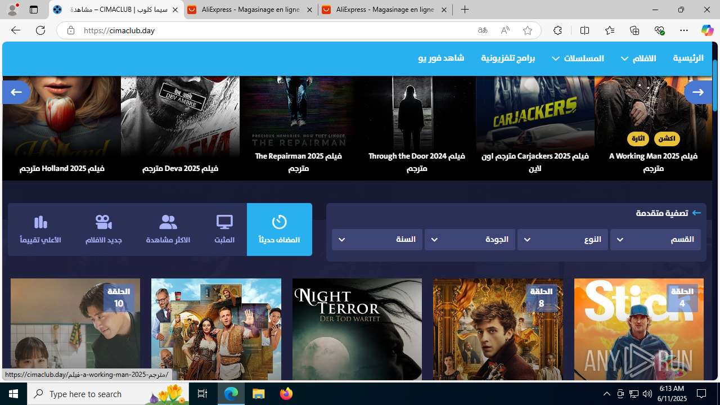Open Carjackers 2025 movie link

click(535, 162)
